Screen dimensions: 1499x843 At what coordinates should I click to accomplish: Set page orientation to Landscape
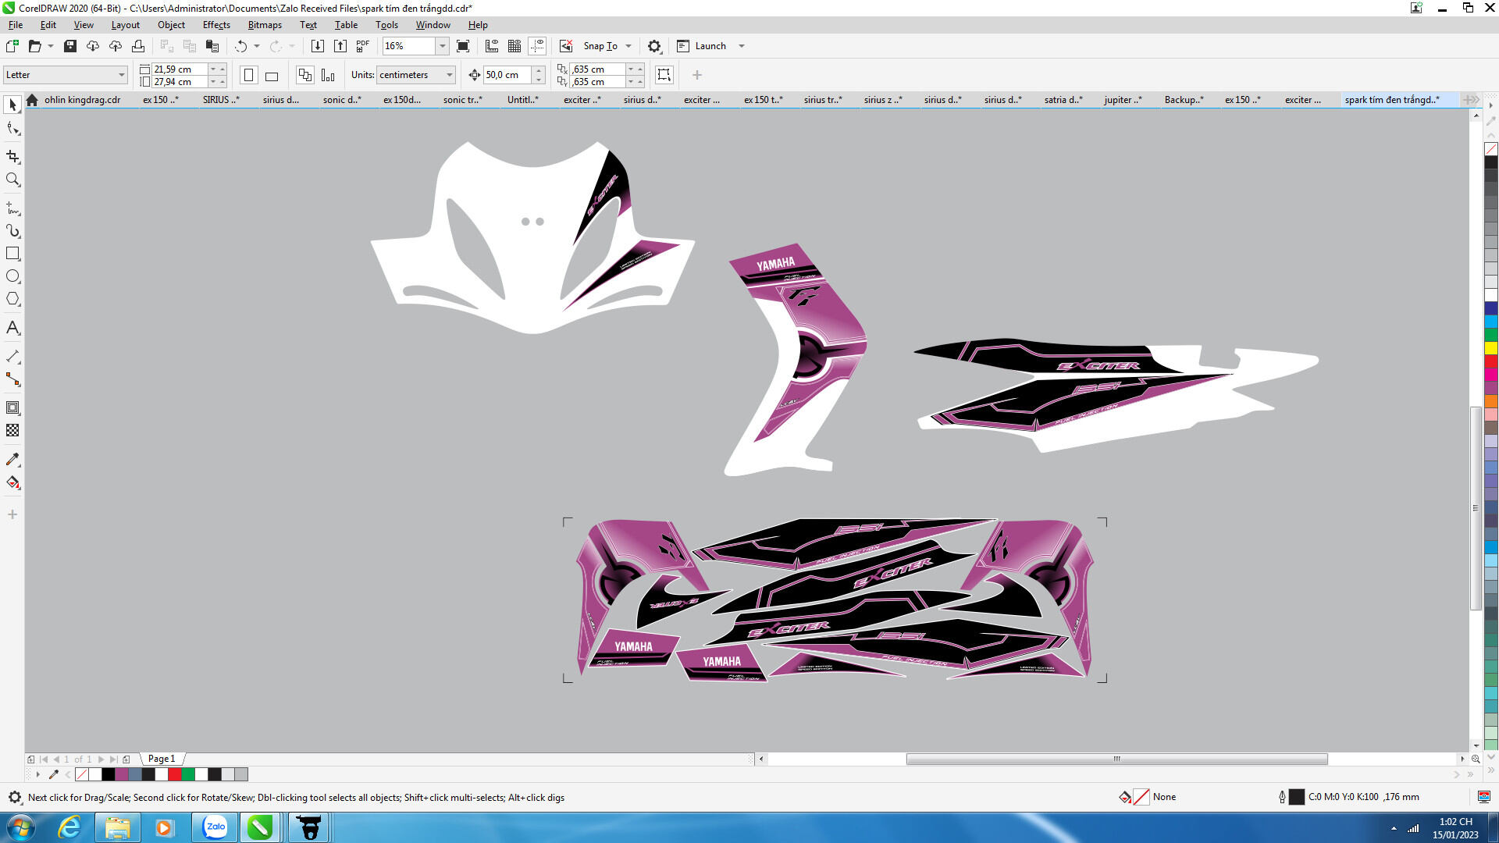click(x=272, y=75)
